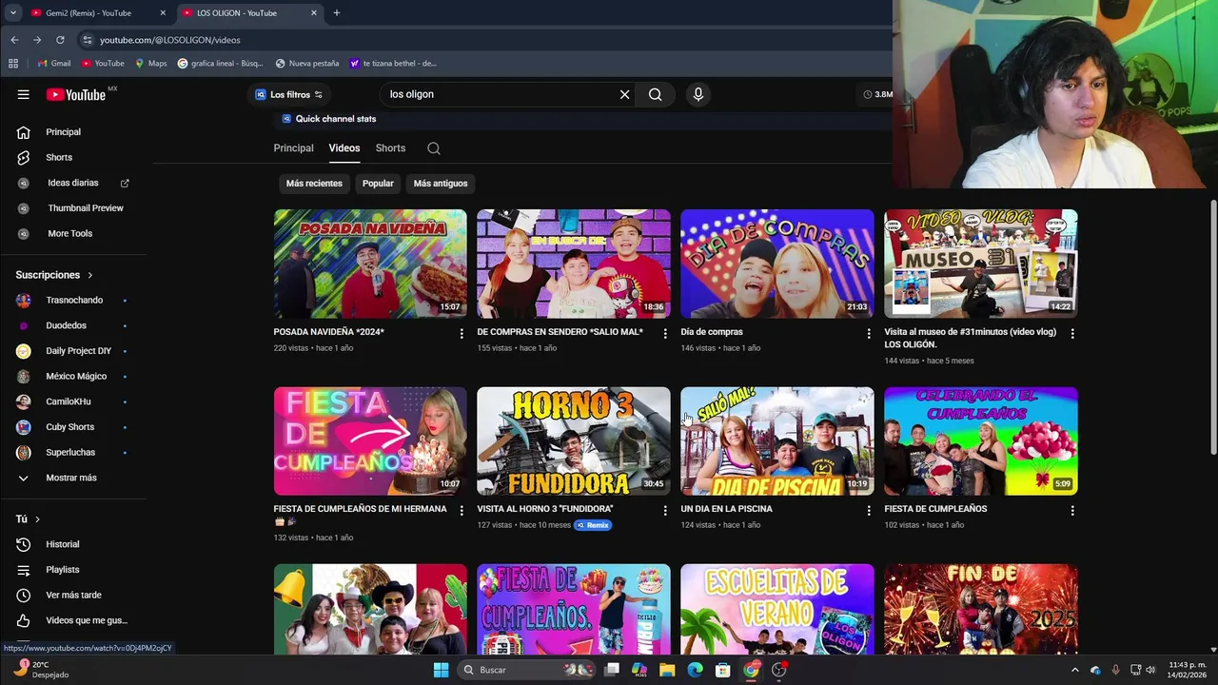Open Ver más tarde in sidebar

74,595
